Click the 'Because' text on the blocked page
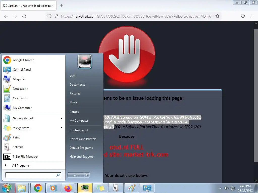The width and height of the screenshot is (258, 193). click(x=127, y=136)
